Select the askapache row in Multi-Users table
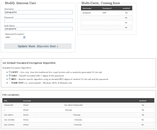The width and height of the screenshot is (157, 130). coord(106,13)
